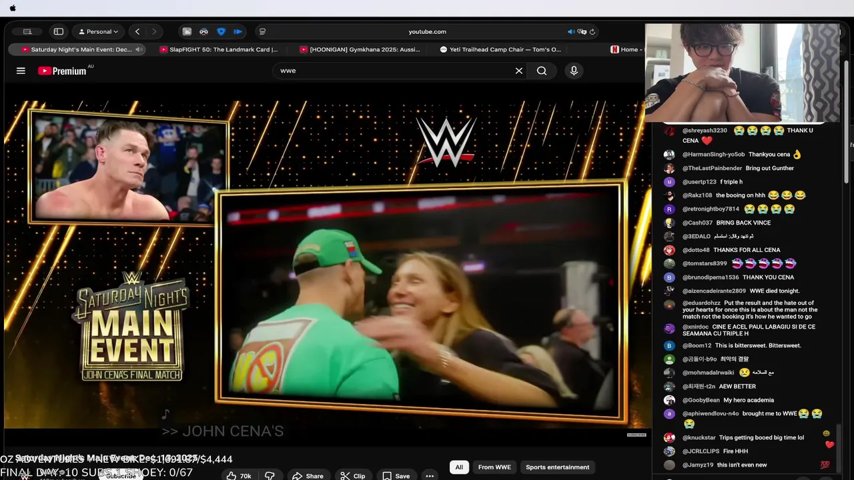The image size is (854, 480).
Task: Click the gray picture extension icon
Action: tap(187, 31)
